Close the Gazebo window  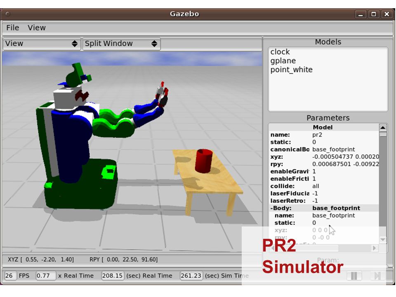pos(387,14)
